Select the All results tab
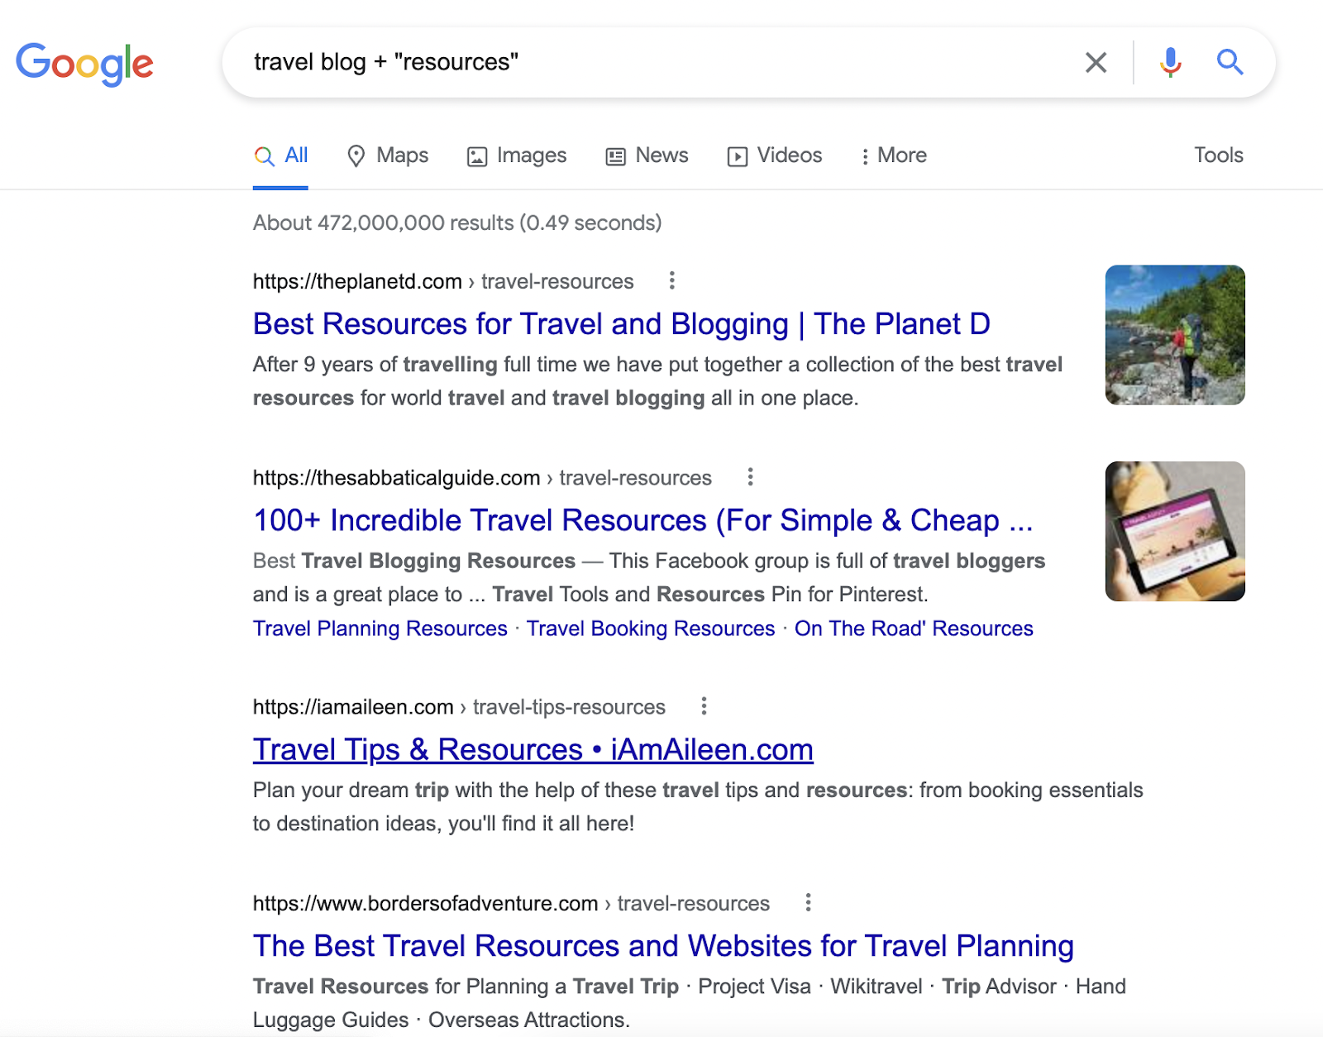 point(280,155)
